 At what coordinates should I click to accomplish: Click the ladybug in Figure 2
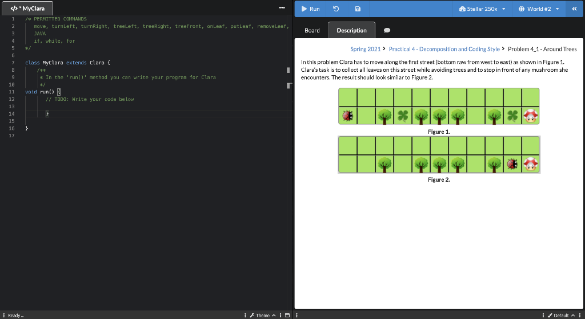[512, 163]
